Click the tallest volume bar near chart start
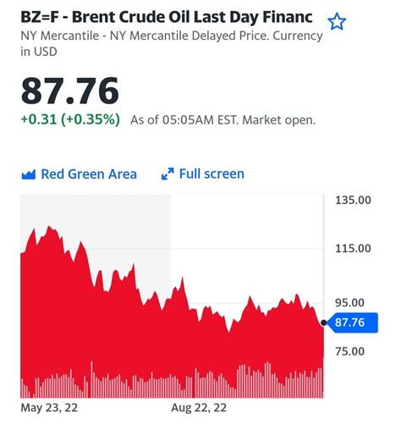This screenshot has width=401, height=424. 91,379
